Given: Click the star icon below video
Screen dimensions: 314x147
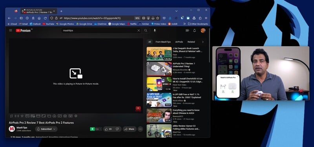Looking at the screenshot, I should click(22, 116).
